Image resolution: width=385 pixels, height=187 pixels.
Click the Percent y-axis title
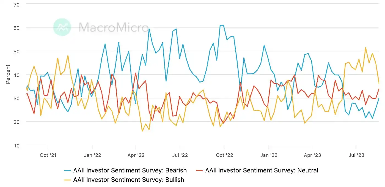[x=8, y=74]
